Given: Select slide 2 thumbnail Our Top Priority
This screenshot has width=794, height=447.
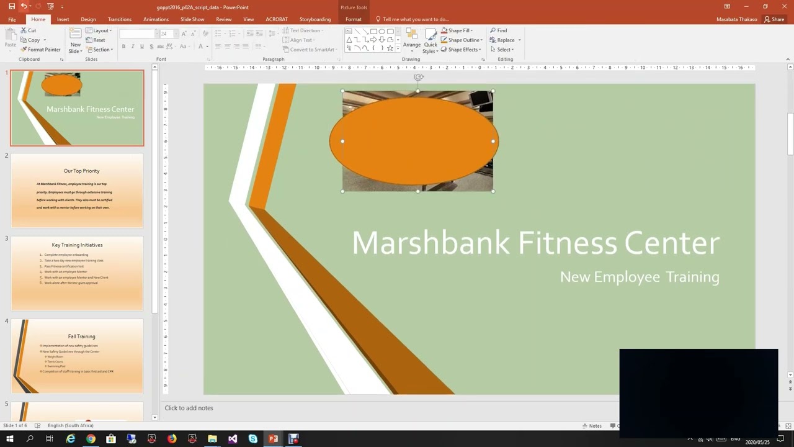Looking at the screenshot, I should coord(77,191).
